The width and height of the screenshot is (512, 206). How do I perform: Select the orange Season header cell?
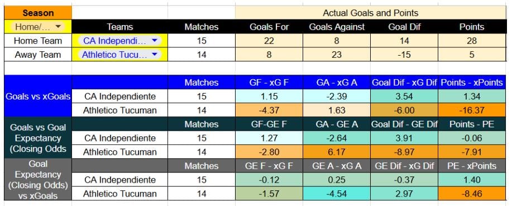tap(38, 13)
